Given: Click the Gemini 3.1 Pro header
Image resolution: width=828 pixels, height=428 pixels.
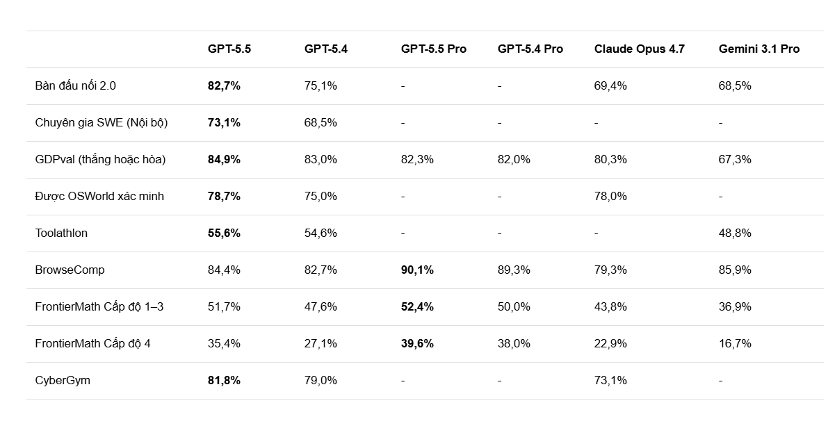Looking at the screenshot, I should click(x=758, y=49).
